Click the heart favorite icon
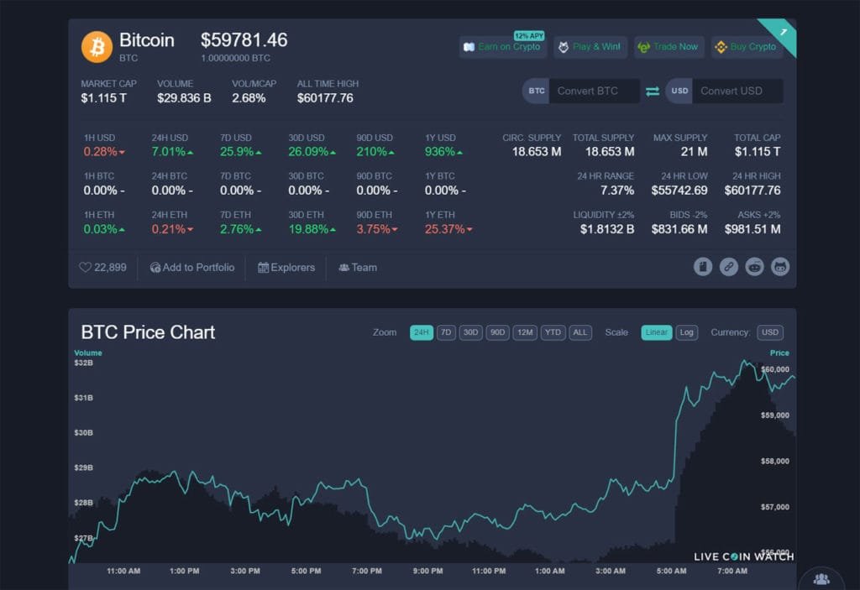860x590 pixels. point(85,268)
